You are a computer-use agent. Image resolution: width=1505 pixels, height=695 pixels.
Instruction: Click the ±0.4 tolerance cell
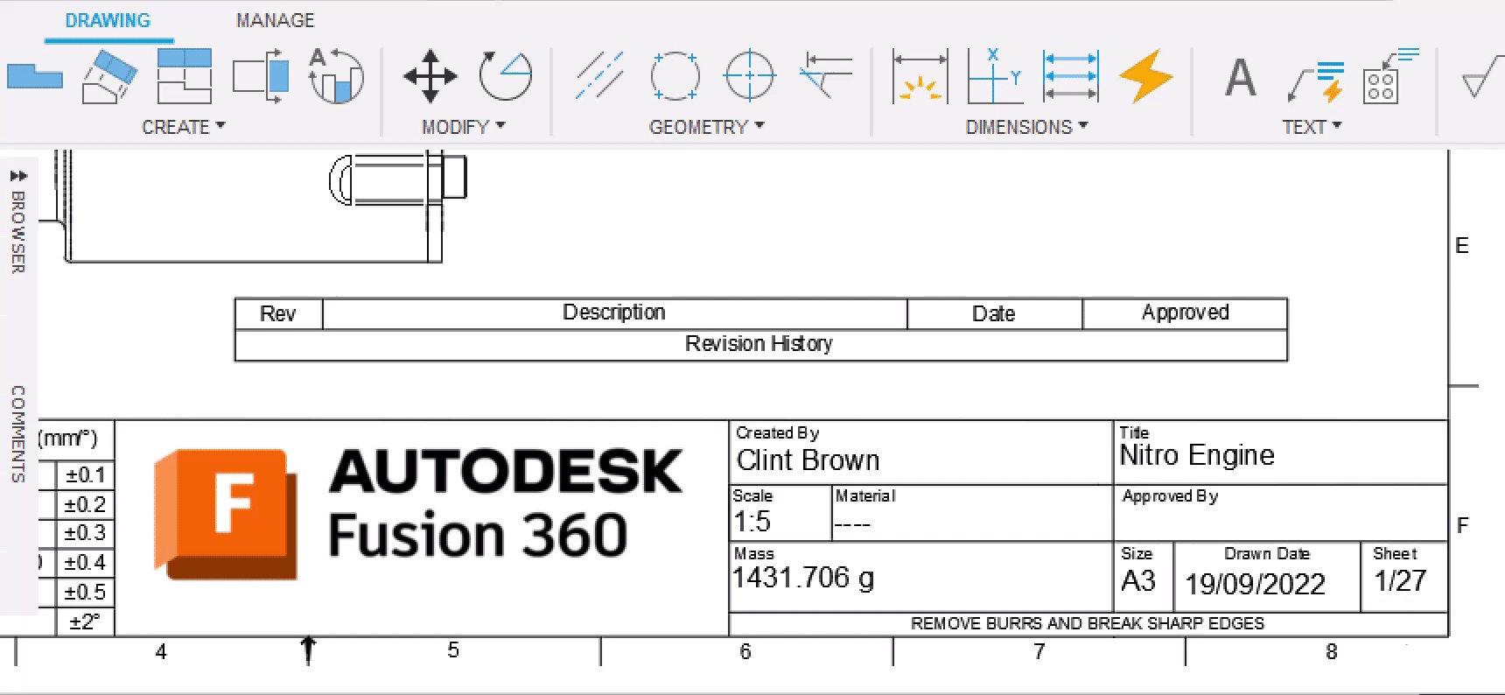pos(85,562)
